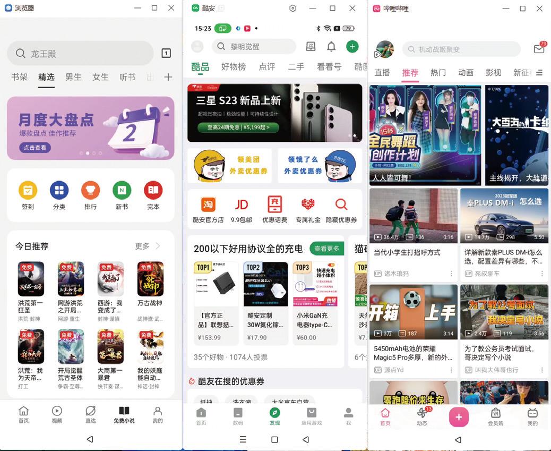Viewport: 551px width, 451px height.
Task: Tap the notification bell in Coolapk's header
Action: pyautogui.click(x=331, y=46)
